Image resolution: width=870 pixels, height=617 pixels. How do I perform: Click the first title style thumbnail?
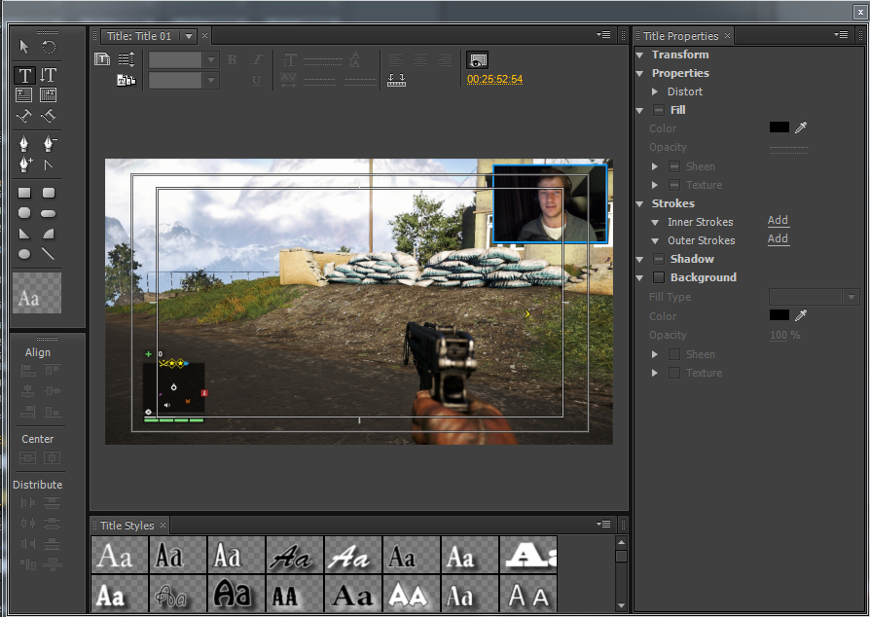(x=120, y=555)
